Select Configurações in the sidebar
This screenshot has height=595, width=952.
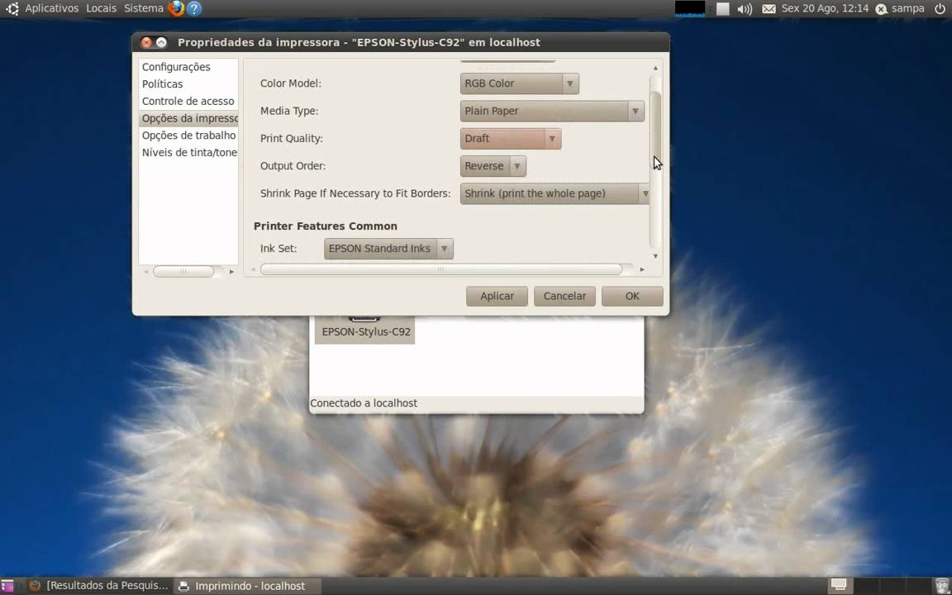[176, 67]
